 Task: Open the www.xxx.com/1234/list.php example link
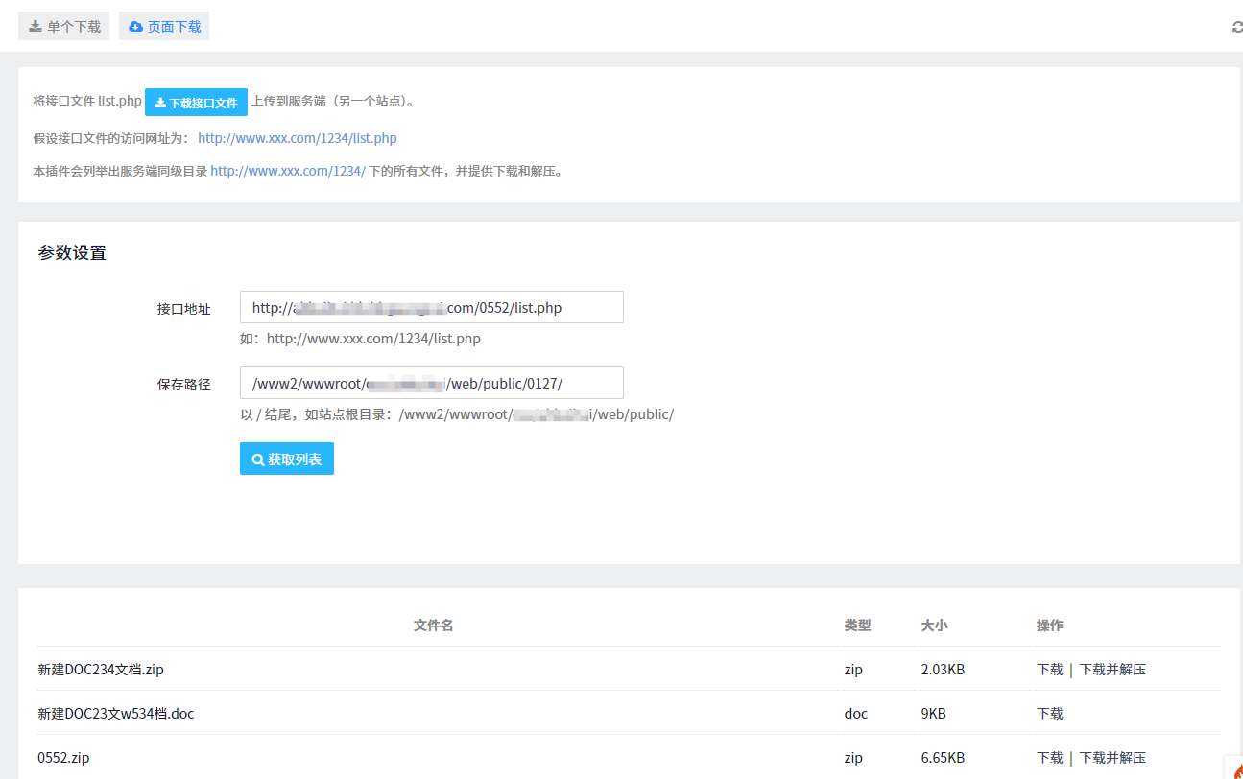297,138
